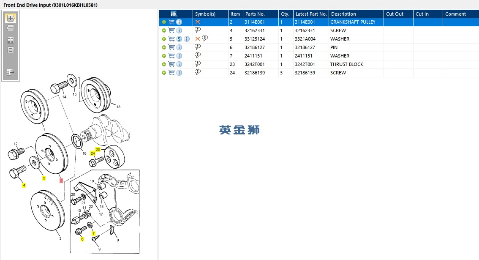
Task: Add item 7 WASHER 2411151 to cart
Action: tap(171, 56)
